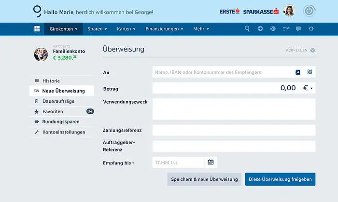Image resolution: width=338 pixels, height=202 pixels.
Task: Click the piggy icon beside Rundungssparen
Action: point(37,121)
